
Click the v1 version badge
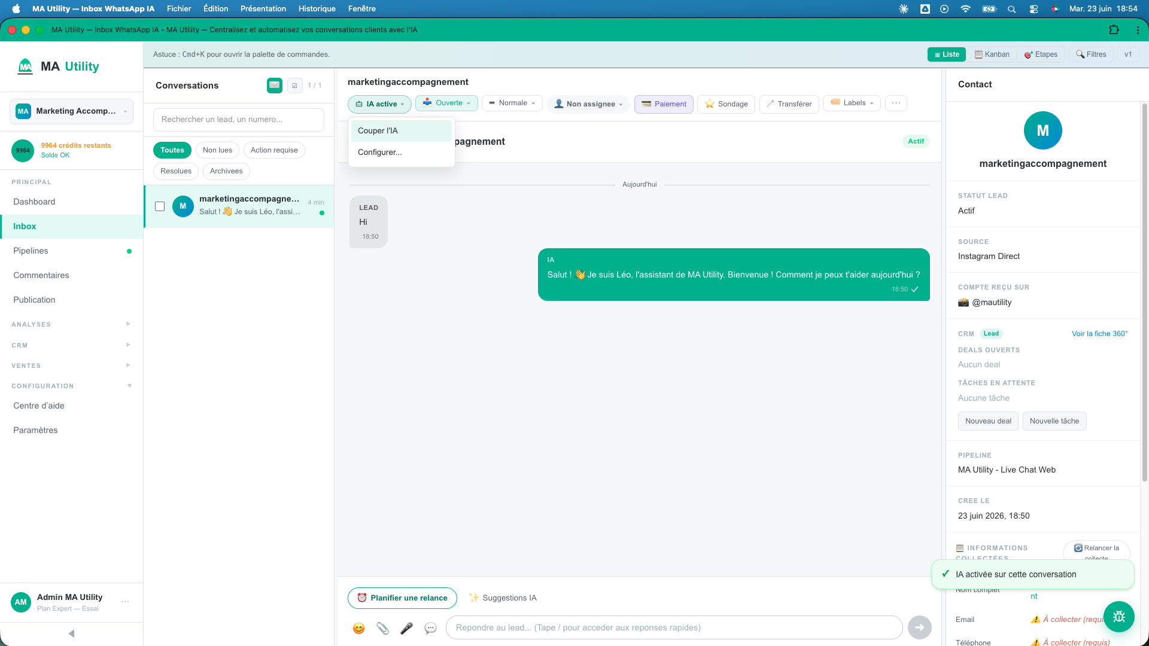(1128, 54)
